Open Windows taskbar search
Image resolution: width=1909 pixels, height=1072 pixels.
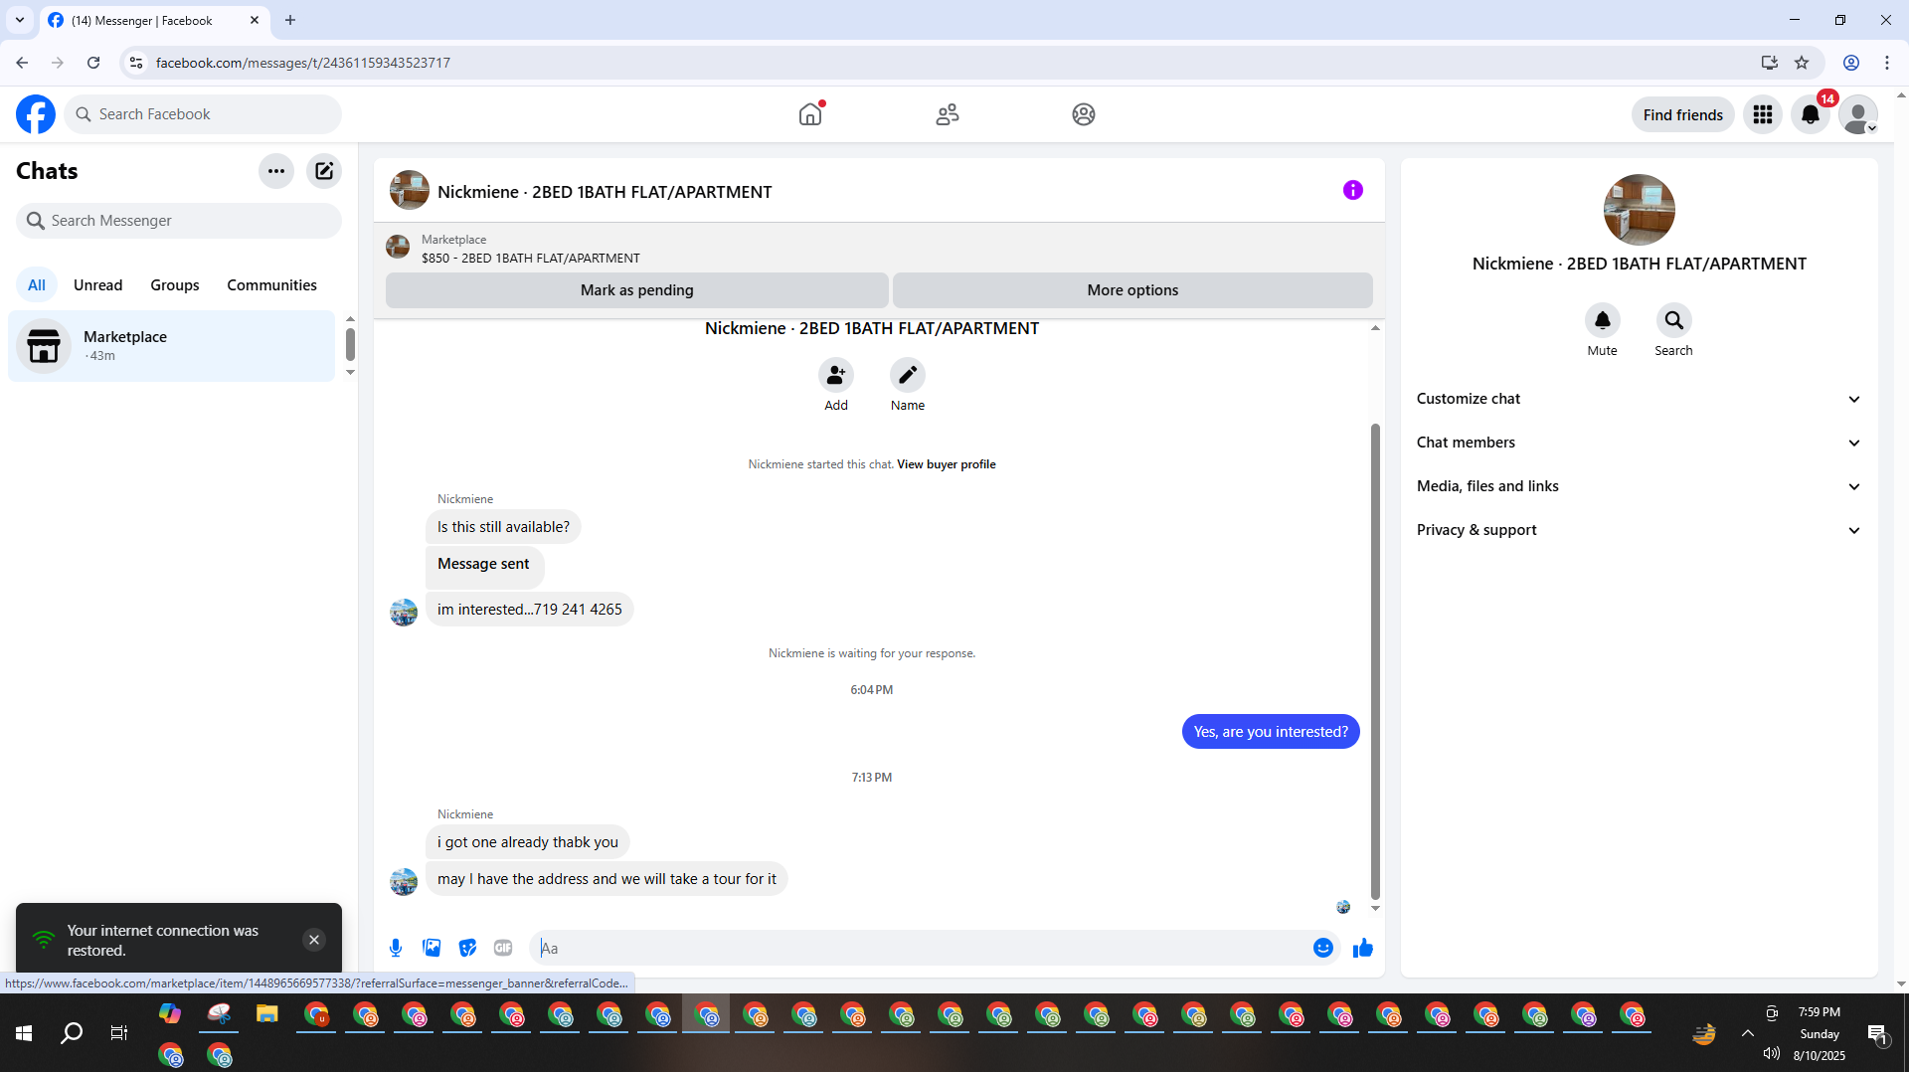point(72,1033)
